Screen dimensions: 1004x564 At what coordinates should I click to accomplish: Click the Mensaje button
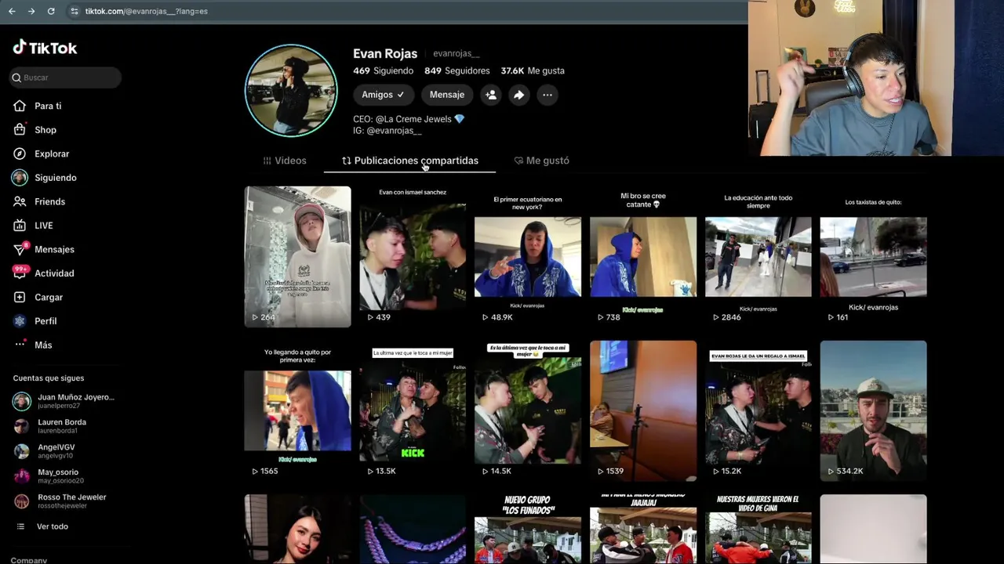447,95
